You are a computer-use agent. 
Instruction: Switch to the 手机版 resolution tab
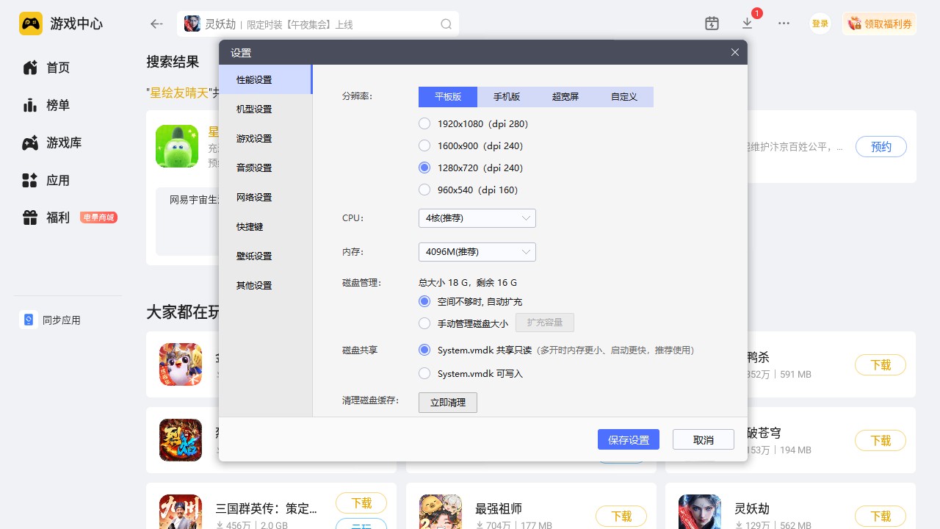507,97
